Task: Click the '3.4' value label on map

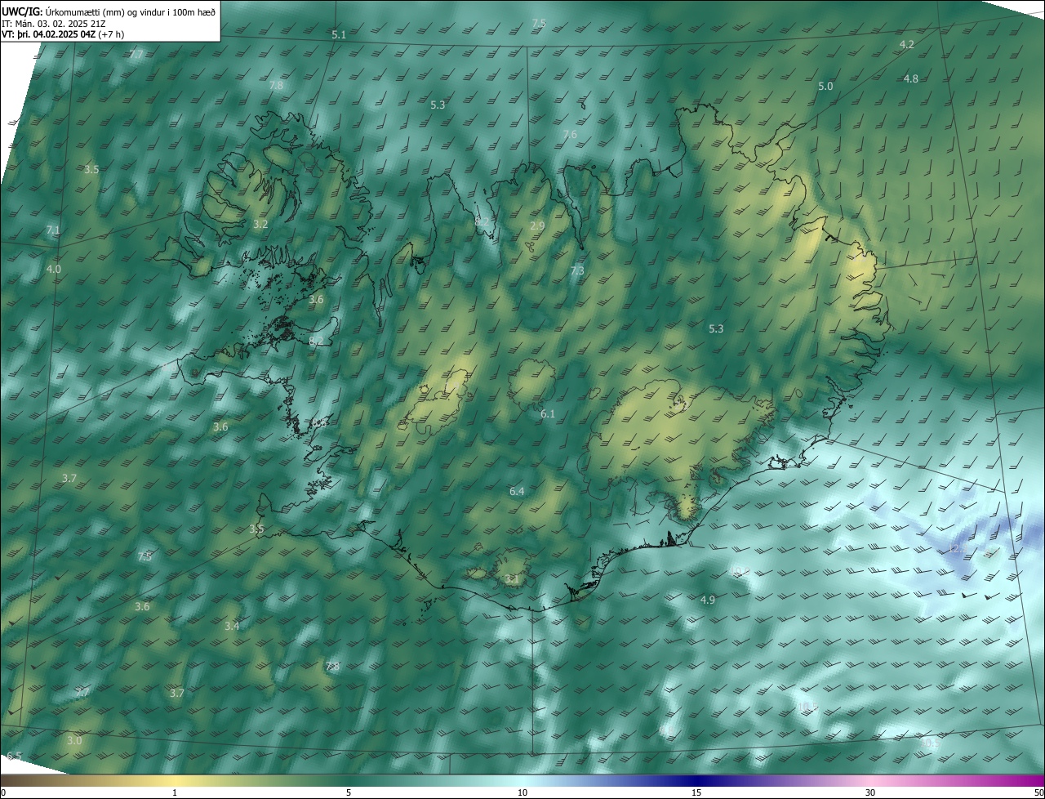Action: click(232, 626)
